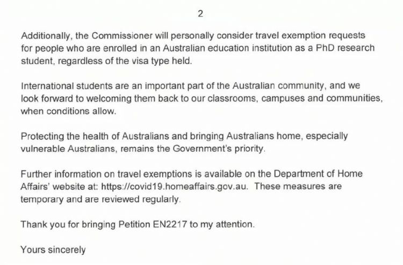The height and width of the screenshot is (265, 403).
Task: Open the covid19.homeaffairs.gov.au web address
Action: 175,187
